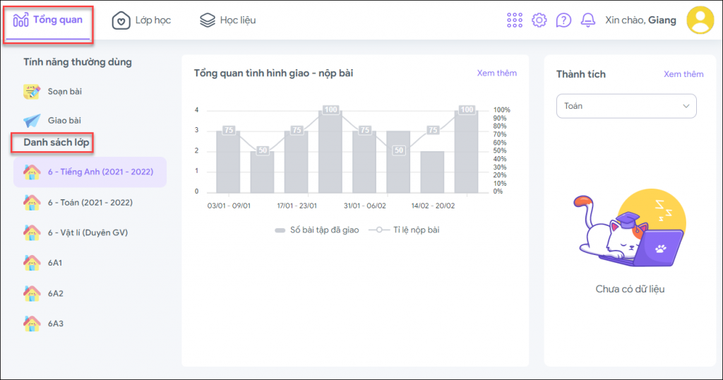Open the Lớp học tab
This screenshot has width=723, height=380.
point(142,20)
